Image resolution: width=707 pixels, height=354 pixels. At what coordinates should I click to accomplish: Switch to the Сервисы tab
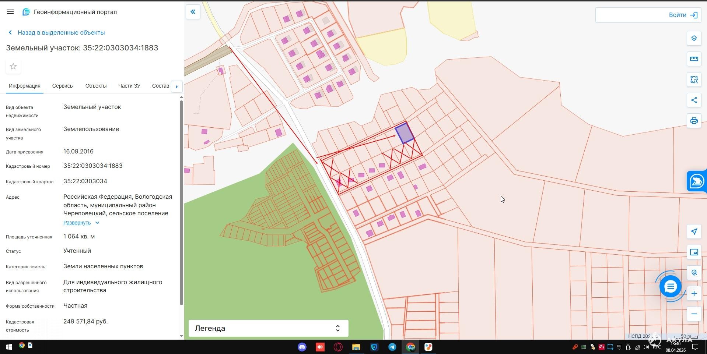[x=63, y=86]
